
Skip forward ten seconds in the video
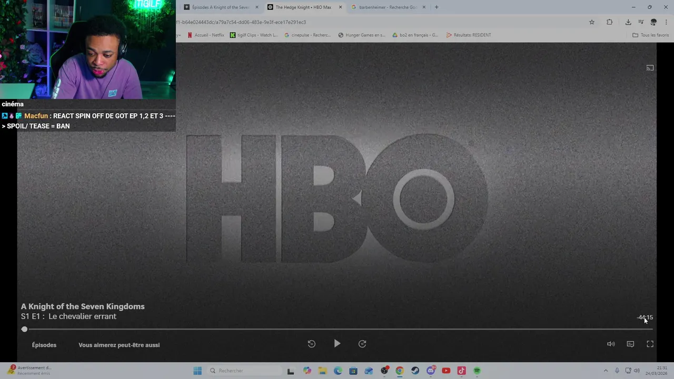point(362,344)
